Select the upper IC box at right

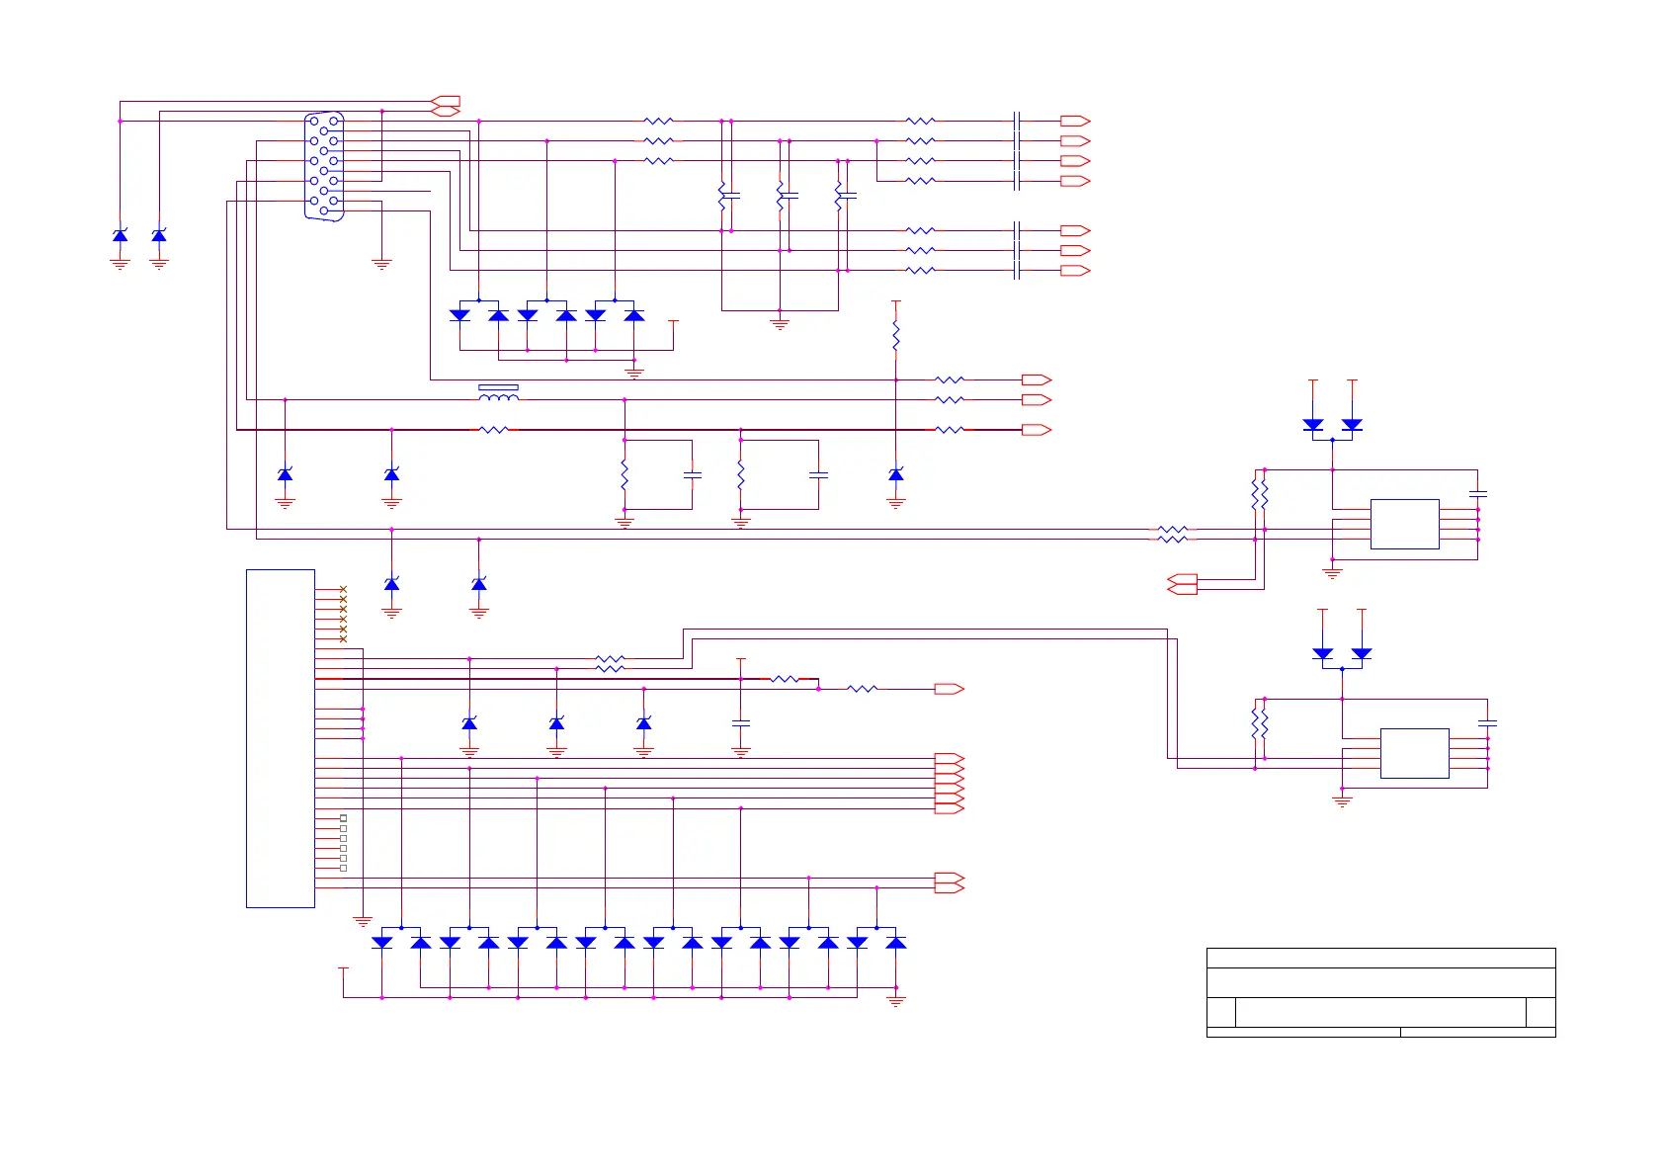[1404, 524]
